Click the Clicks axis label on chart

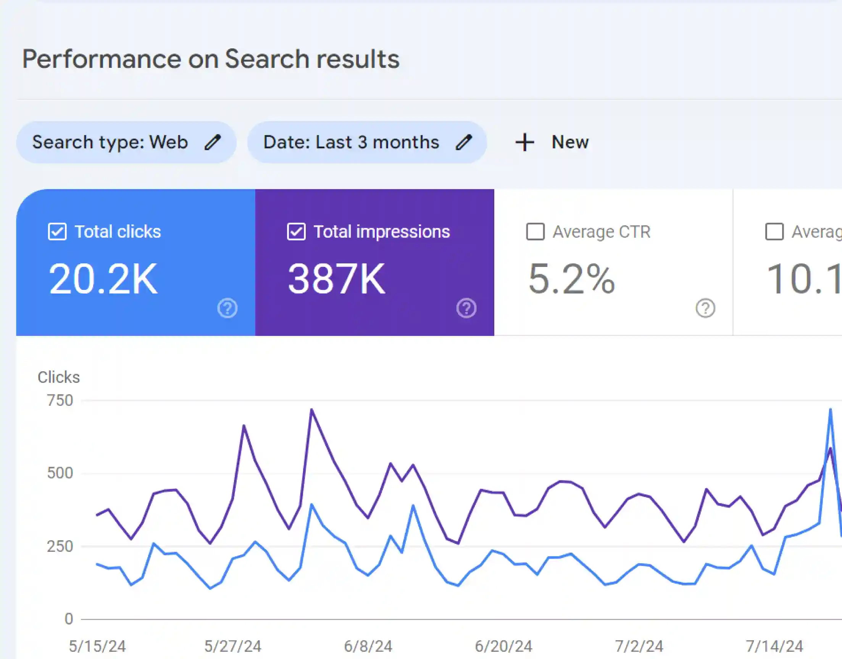tap(59, 377)
